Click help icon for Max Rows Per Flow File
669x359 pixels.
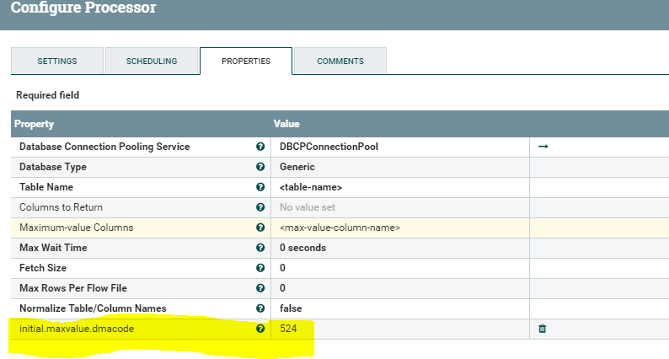point(260,288)
